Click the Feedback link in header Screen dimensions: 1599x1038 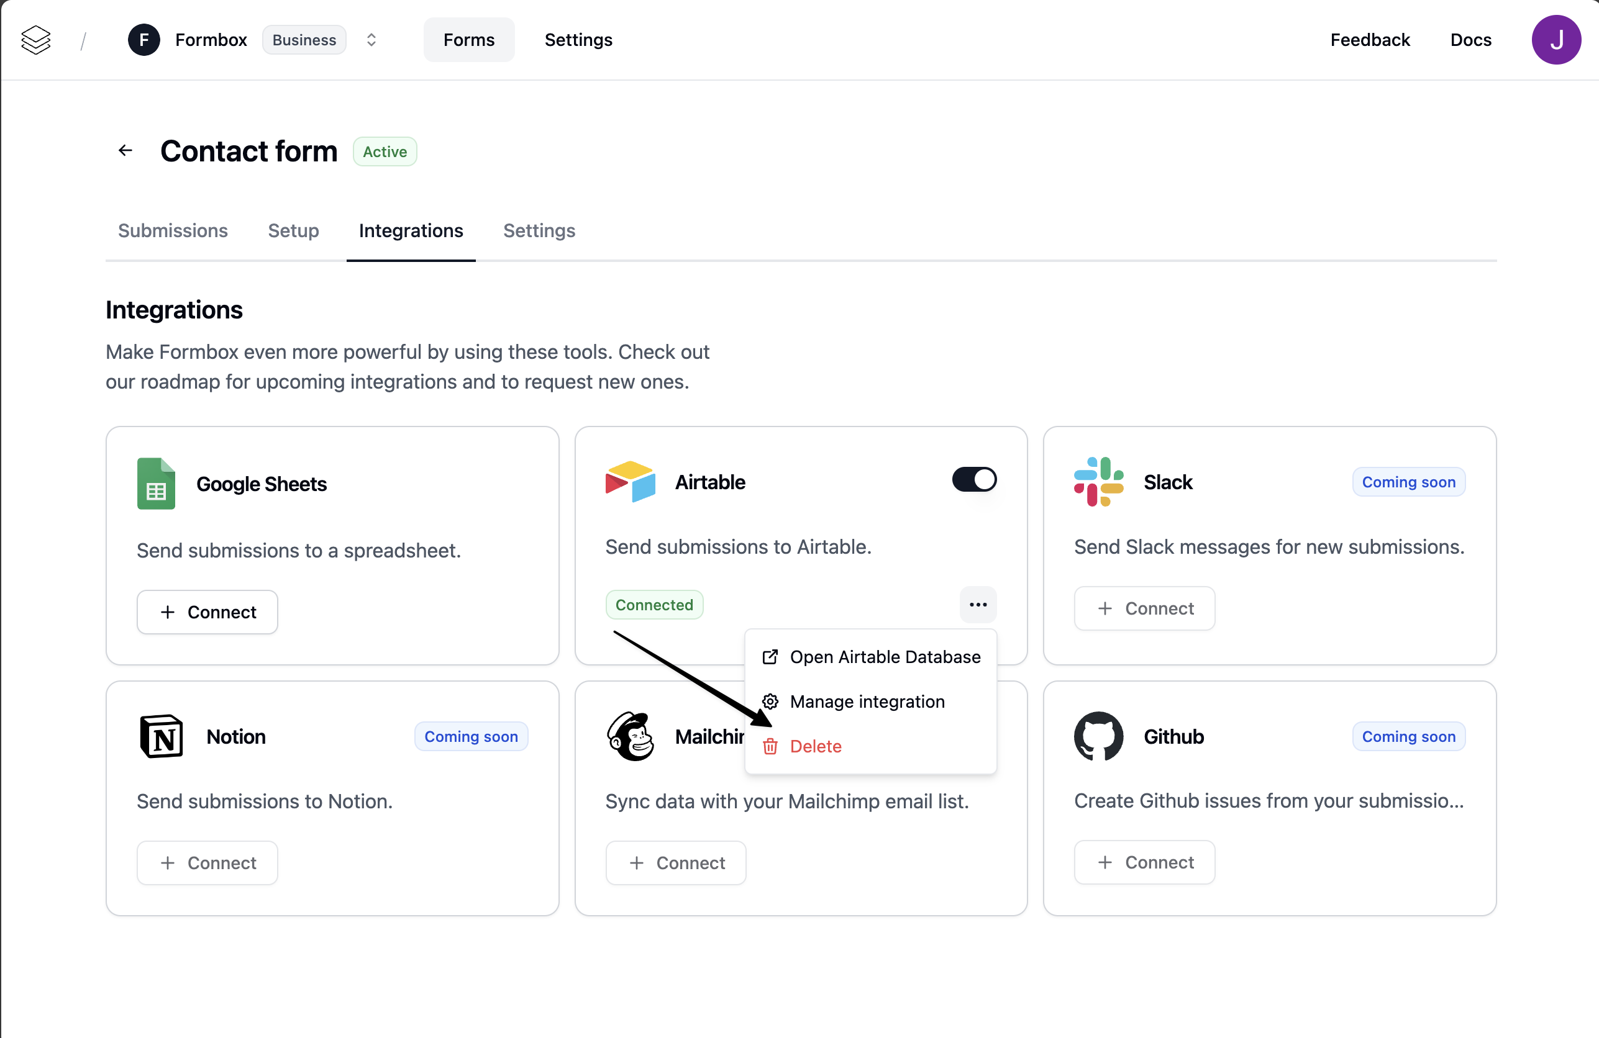click(x=1369, y=40)
